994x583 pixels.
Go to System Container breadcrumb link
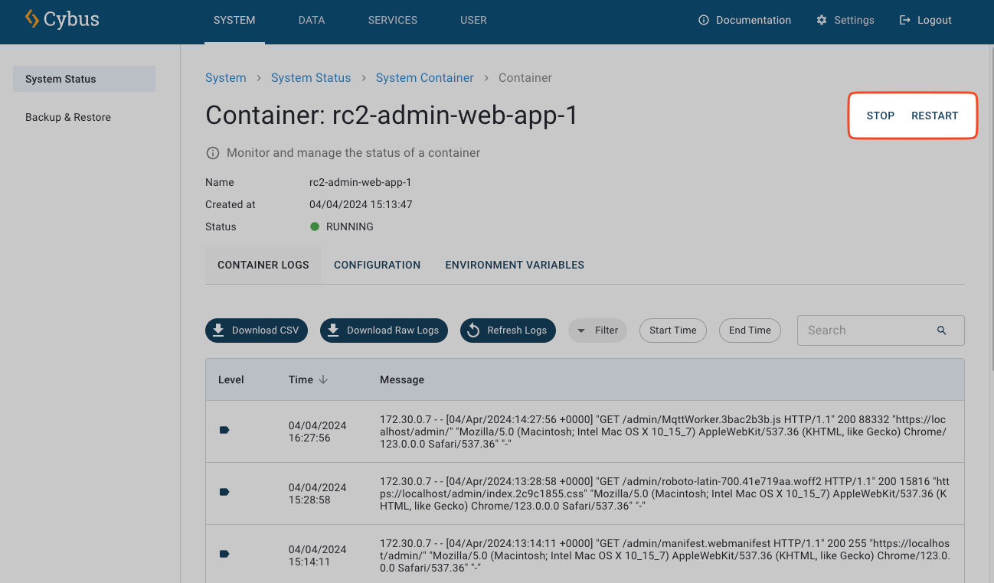[424, 78]
